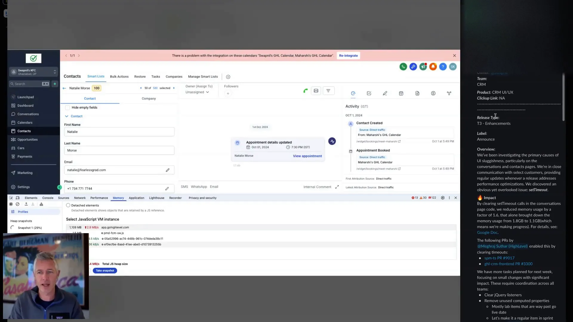This screenshot has width=573, height=322.
Task: Open the Activity clock icon tab
Action: 353,93
